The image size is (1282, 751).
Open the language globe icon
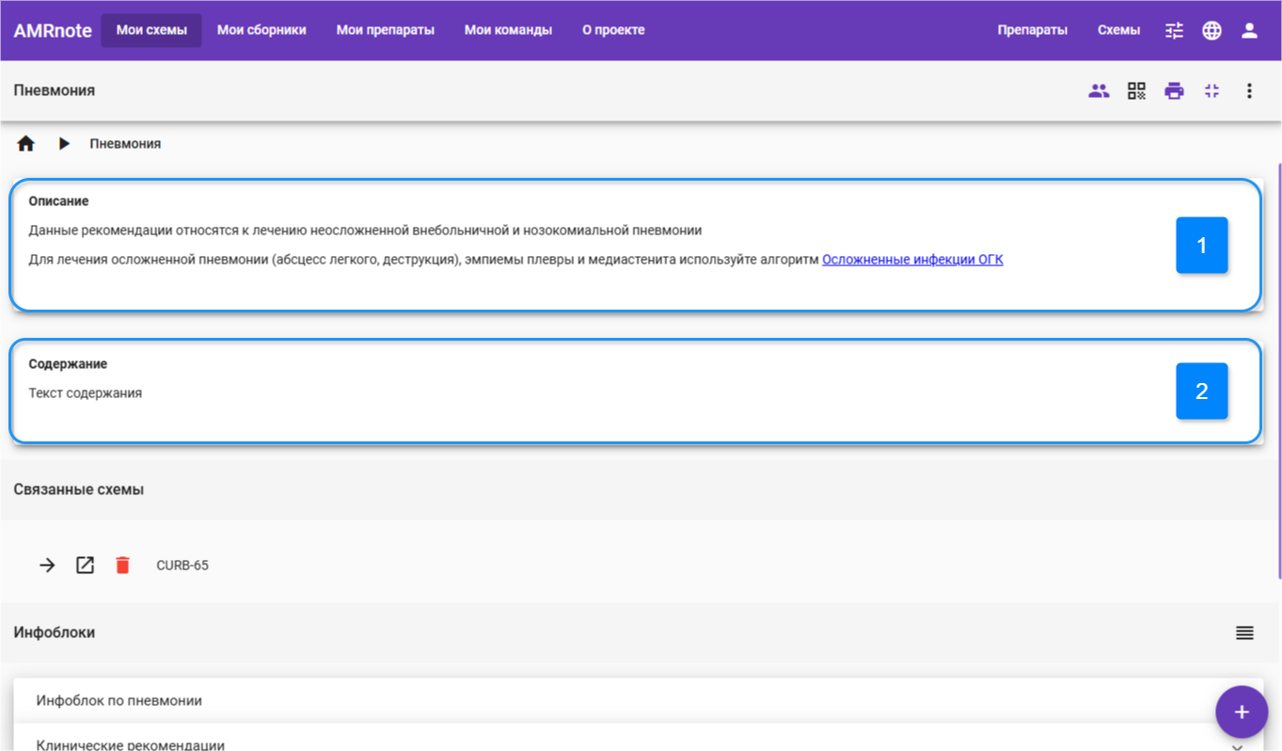click(x=1211, y=30)
